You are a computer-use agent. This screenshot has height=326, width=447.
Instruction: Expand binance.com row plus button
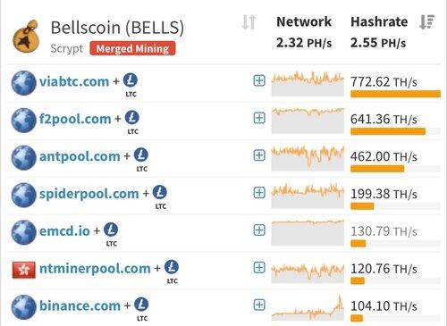259,305
